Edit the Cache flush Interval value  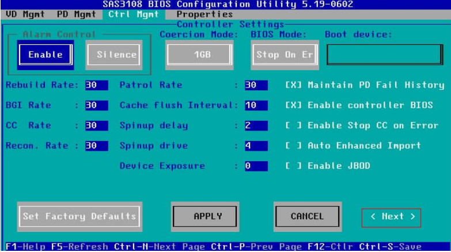tap(256, 105)
